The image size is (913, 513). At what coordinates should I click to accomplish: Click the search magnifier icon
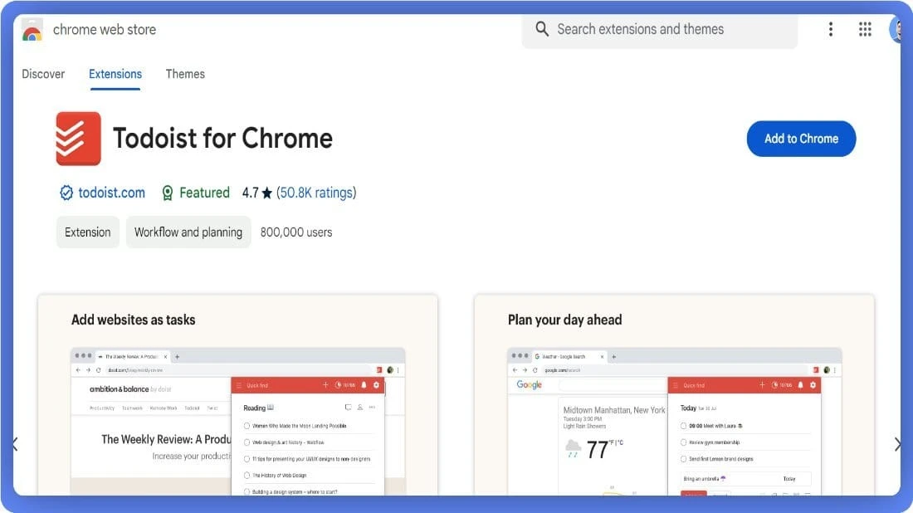point(541,29)
